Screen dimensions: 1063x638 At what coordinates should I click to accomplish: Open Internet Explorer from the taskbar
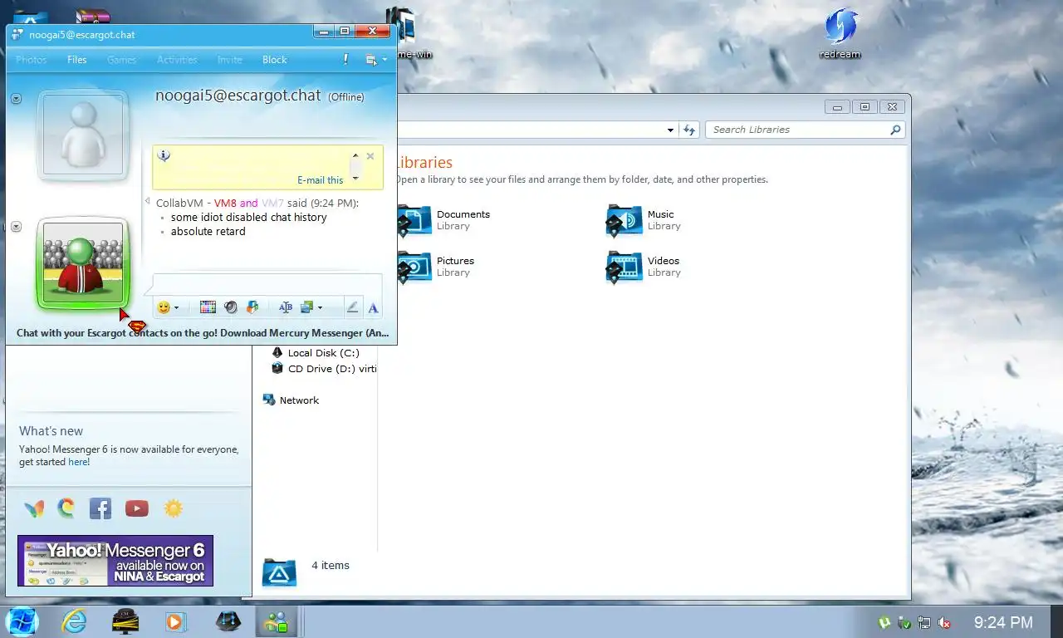pyautogui.click(x=74, y=621)
